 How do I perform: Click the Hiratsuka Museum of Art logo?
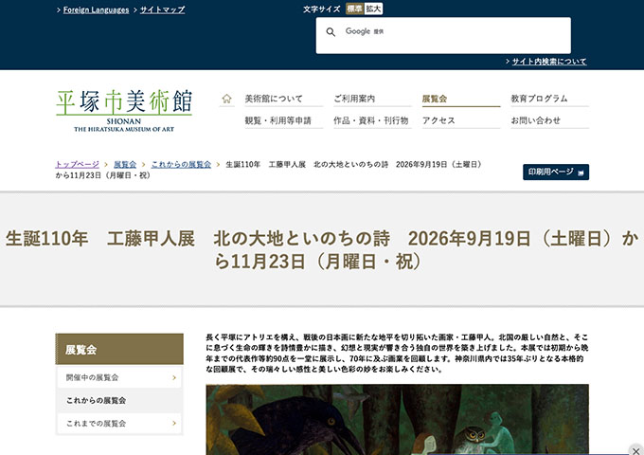click(x=124, y=111)
